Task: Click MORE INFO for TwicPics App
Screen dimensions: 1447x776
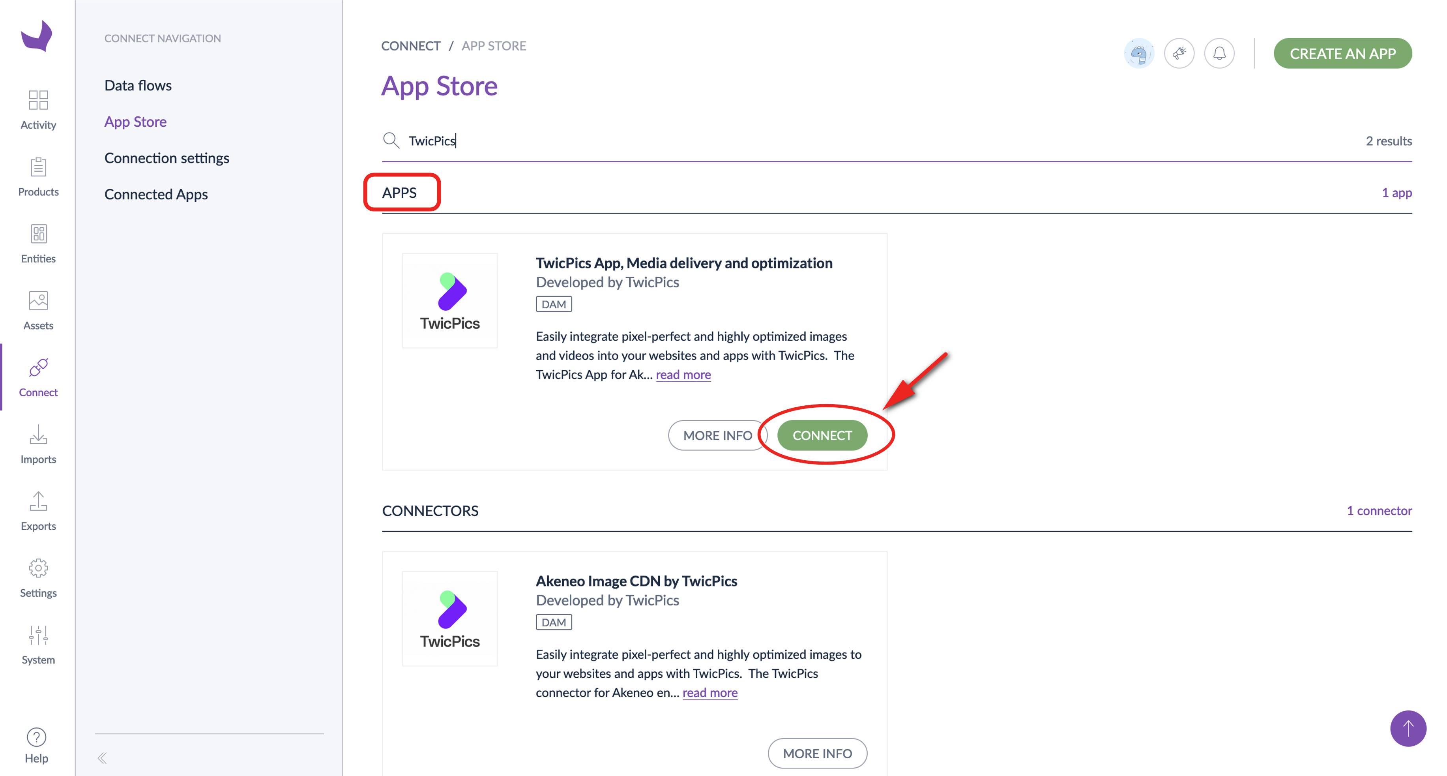Action: pos(717,435)
